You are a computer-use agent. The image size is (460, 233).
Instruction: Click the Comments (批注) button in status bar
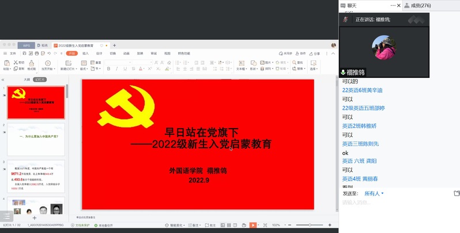210,225
